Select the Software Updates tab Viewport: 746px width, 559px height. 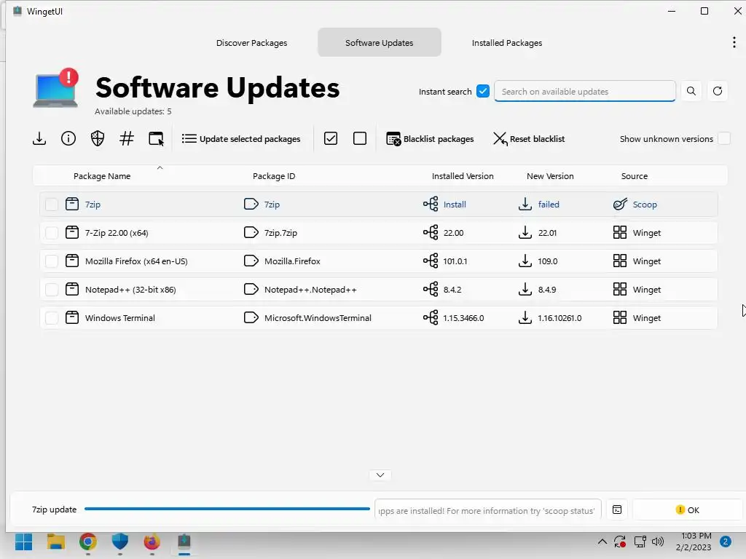[x=379, y=43]
